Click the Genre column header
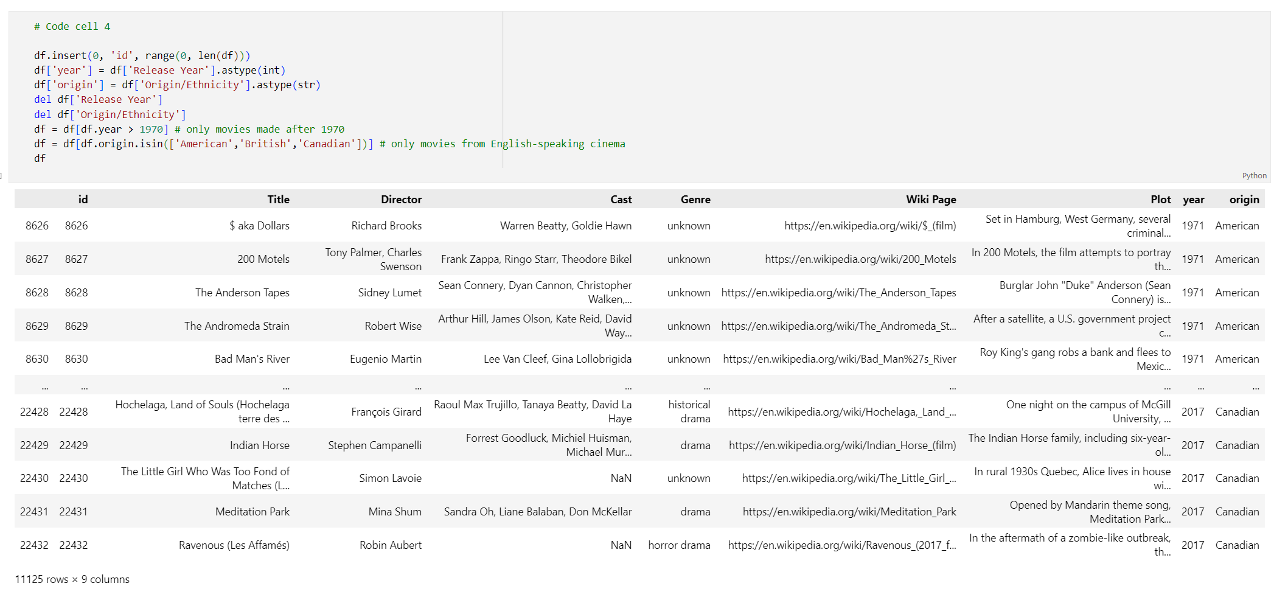1274x600 pixels. [695, 200]
